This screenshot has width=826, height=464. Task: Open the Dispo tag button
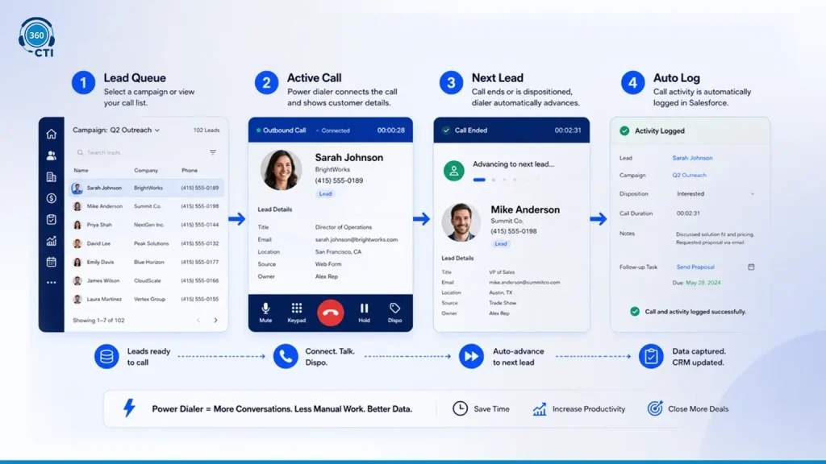point(394,313)
